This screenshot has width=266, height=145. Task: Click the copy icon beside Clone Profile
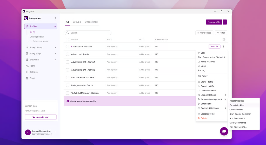199,82
